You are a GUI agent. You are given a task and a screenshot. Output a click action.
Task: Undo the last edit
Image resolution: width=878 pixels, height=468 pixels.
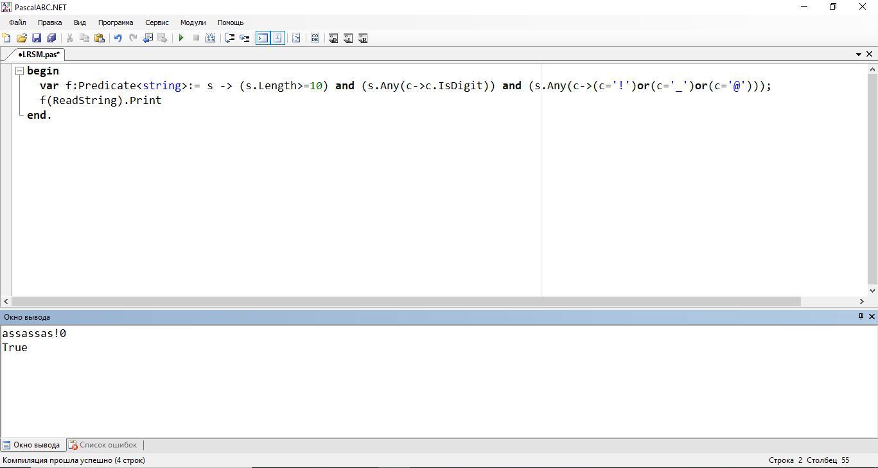[118, 39]
